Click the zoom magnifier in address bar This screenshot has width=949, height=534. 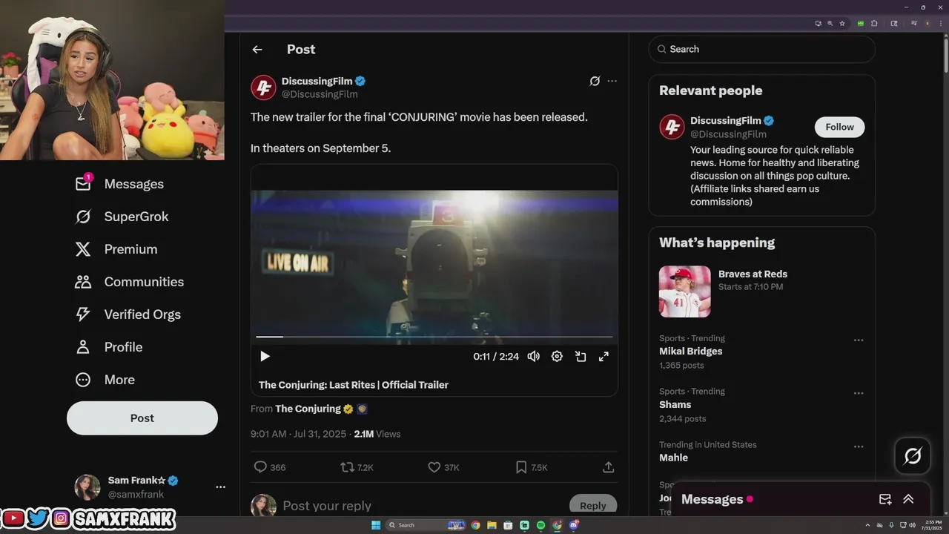(830, 23)
